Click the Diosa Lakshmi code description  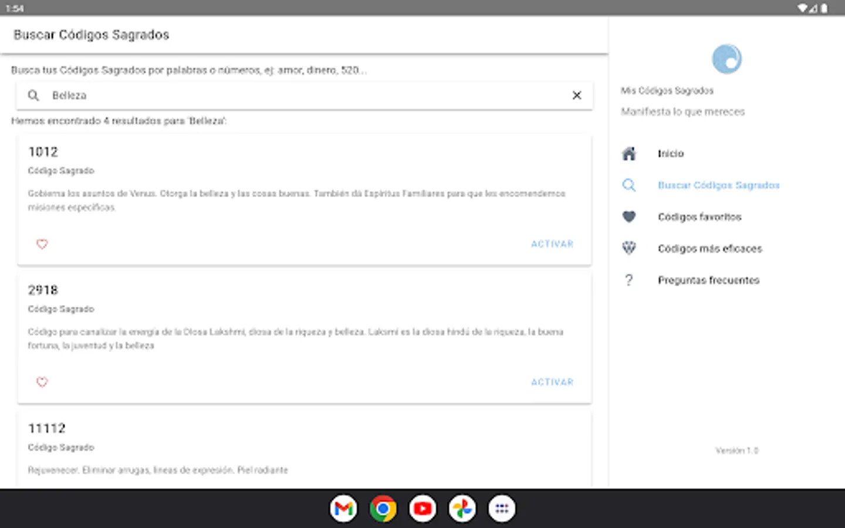pyautogui.click(x=296, y=339)
